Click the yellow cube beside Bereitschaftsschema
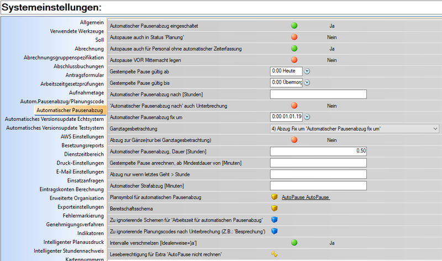The height and width of the screenshot is (261, 442). coord(273,208)
